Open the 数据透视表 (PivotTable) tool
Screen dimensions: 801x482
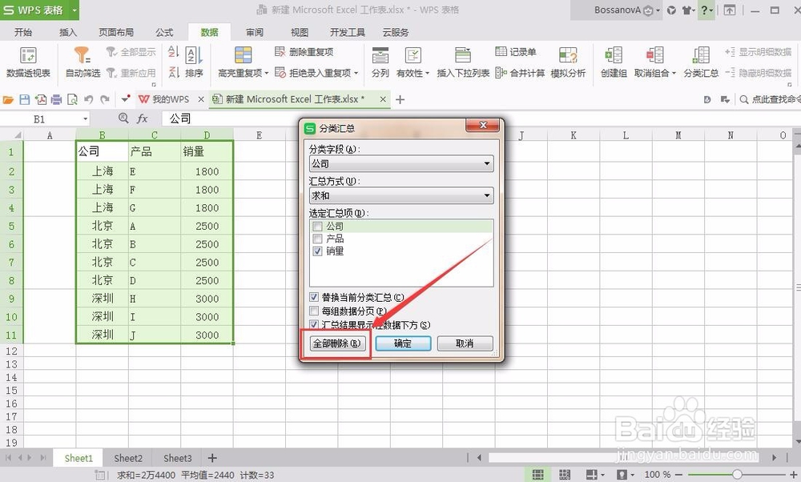29,62
